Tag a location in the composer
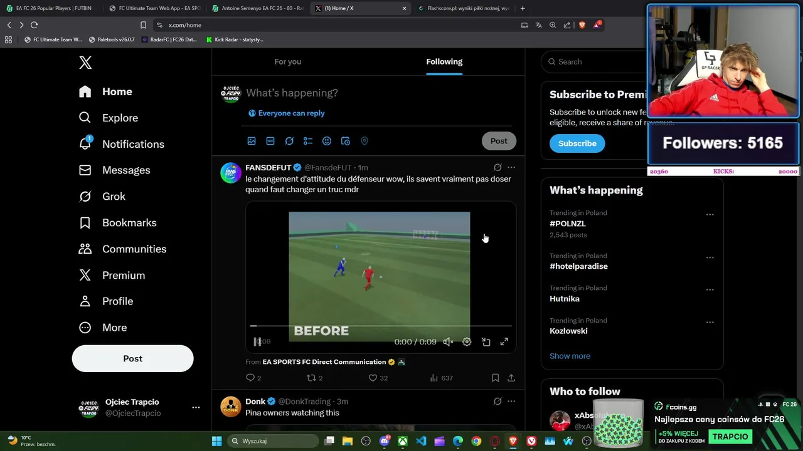 (x=364, y=141)
